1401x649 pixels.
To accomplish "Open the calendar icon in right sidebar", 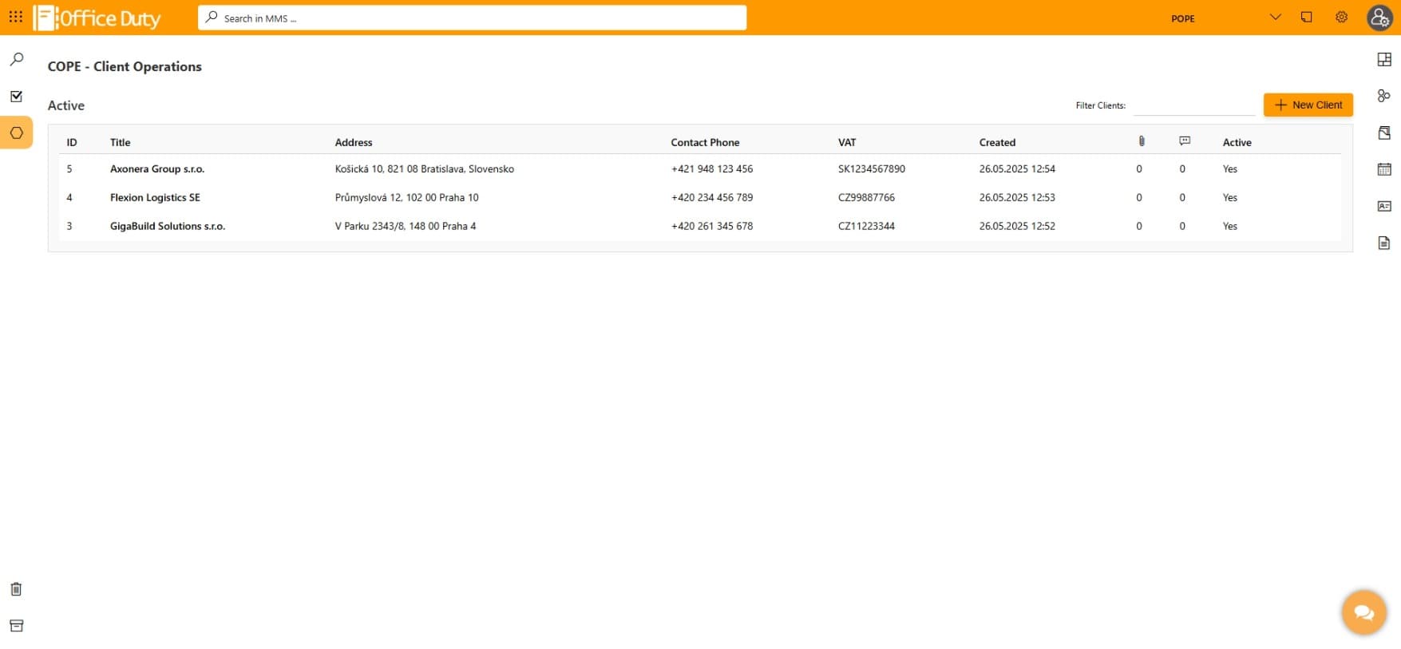I will tap(1384, 169).
